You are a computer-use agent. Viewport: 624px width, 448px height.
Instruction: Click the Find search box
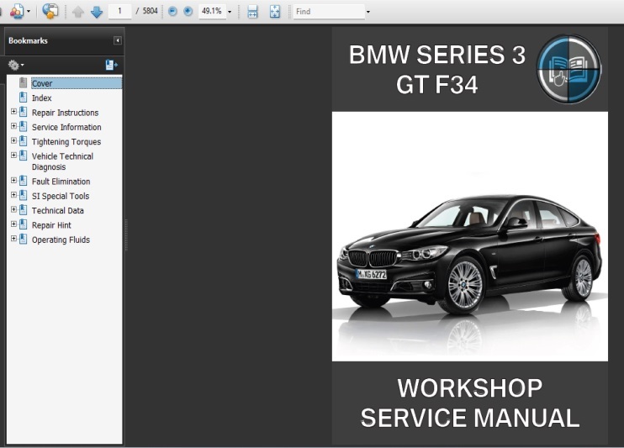pos(329,12)
